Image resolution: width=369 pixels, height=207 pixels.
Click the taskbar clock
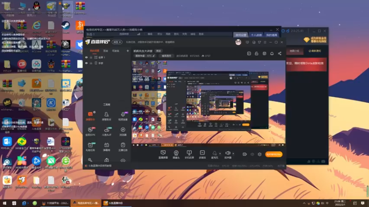[340, 203]
